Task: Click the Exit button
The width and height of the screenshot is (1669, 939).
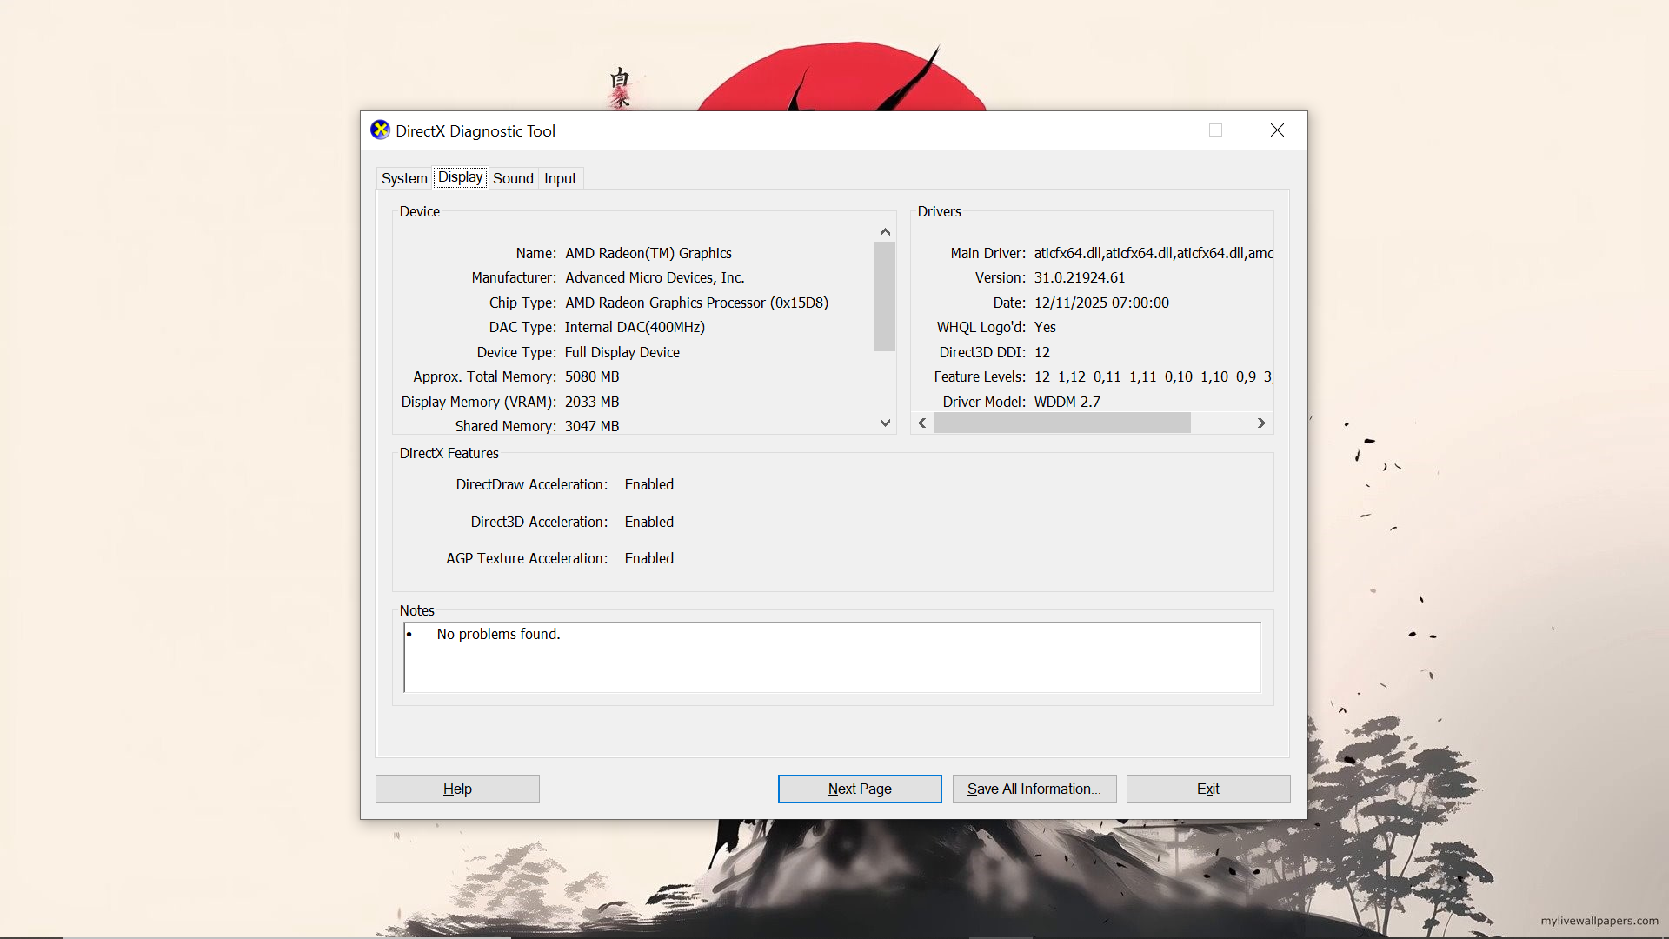Action: 1208,789
